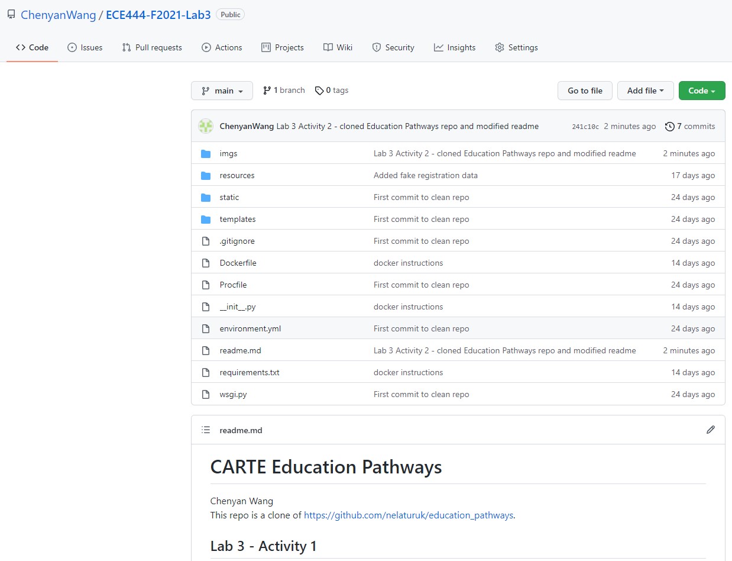
Task: Click the CARTE Education Pathways heading
Action: pyautogui.click(x=326, y=467)
